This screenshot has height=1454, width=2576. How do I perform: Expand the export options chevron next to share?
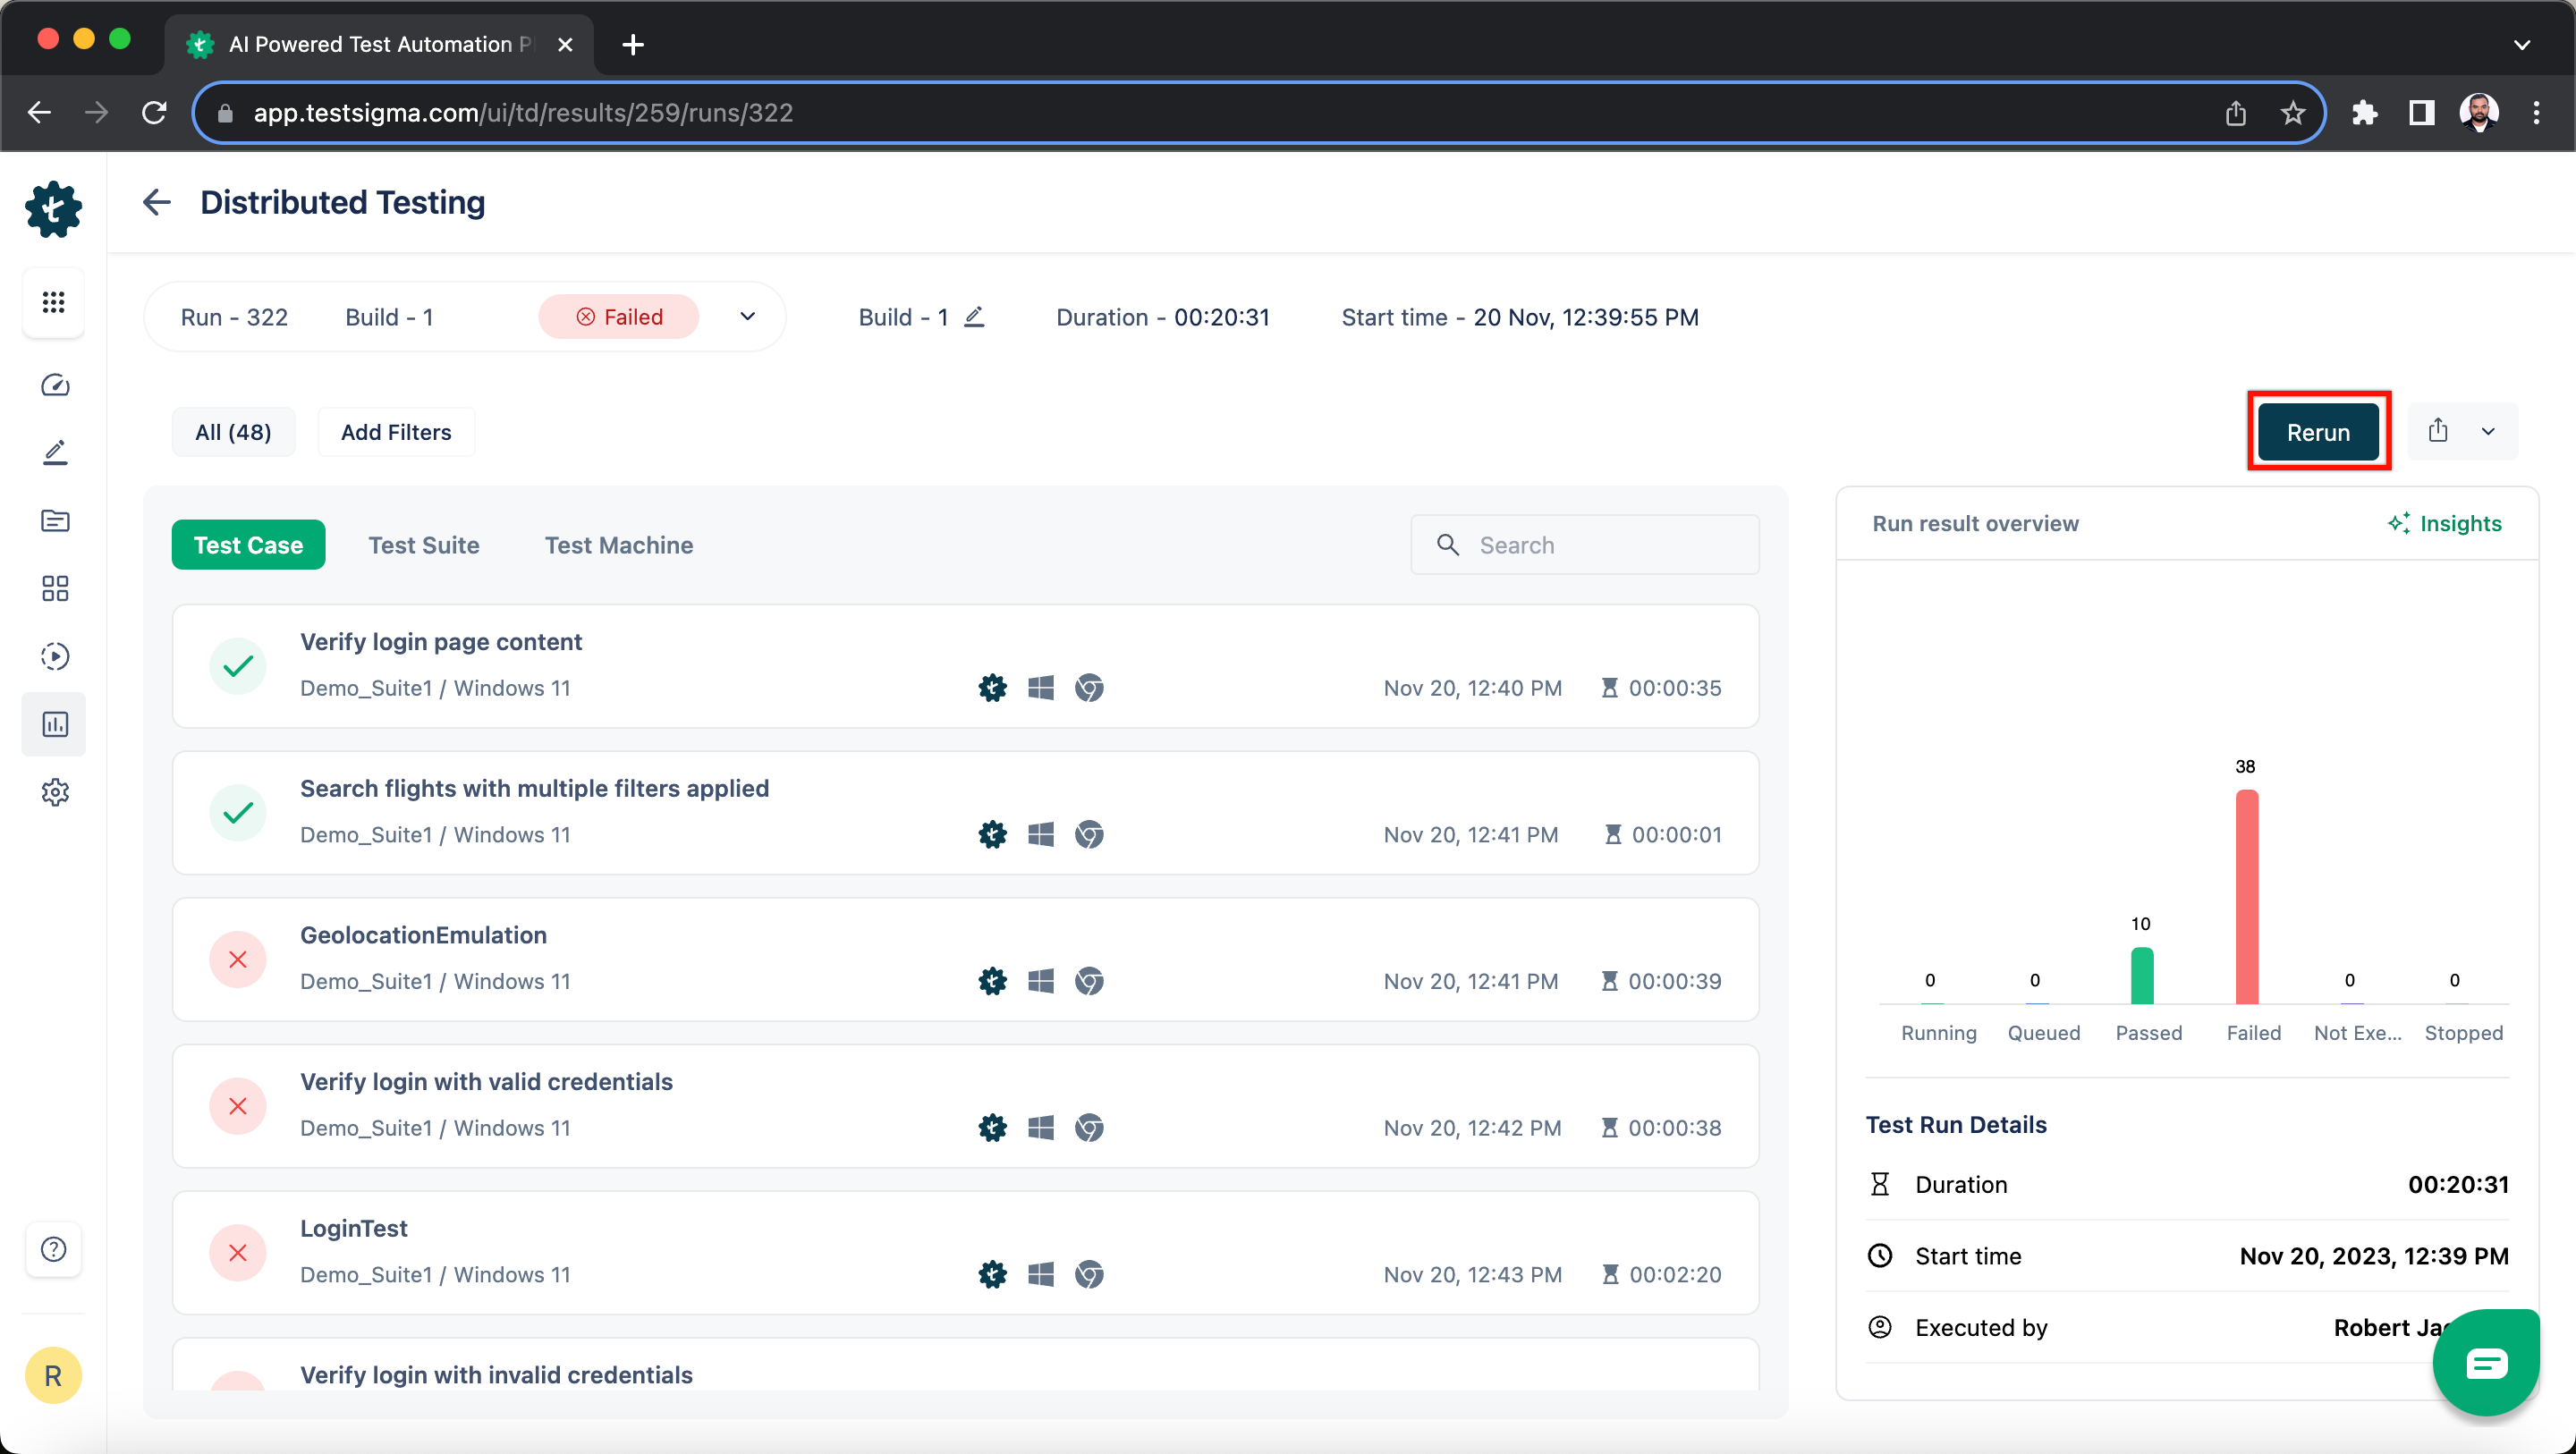(x=2488, y=431)
